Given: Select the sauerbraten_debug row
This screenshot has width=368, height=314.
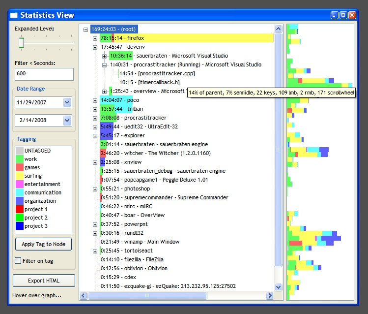Looking at the screenshot, I should pyautogui.click(x=163, y=171).
